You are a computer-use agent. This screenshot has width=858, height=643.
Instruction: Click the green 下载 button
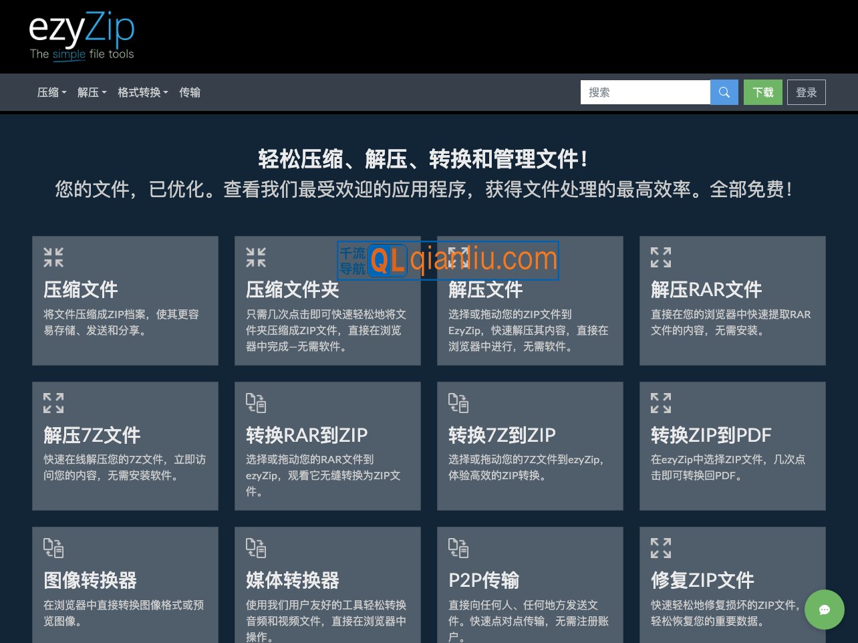(x=762, y=92)
